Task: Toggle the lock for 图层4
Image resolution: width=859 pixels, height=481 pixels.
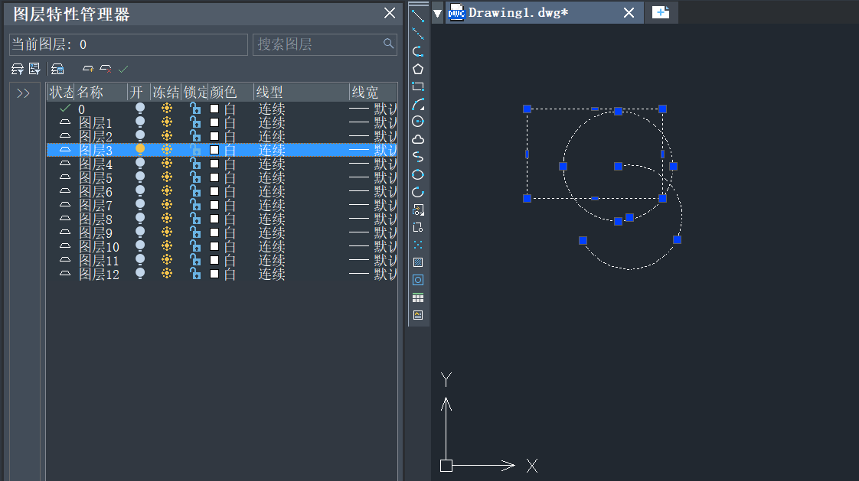Action: click(x=195, y=163)
